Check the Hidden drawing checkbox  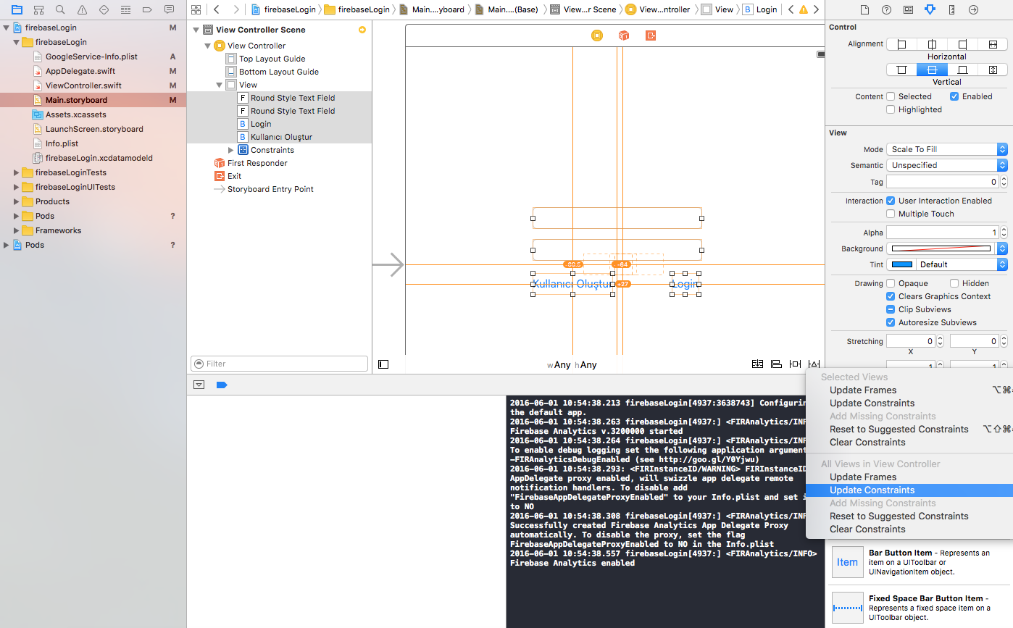coord(954,283)
